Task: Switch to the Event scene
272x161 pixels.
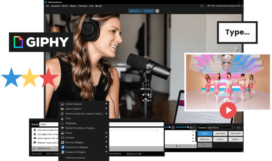Action: pyautogui.click(x=205, y=133)
